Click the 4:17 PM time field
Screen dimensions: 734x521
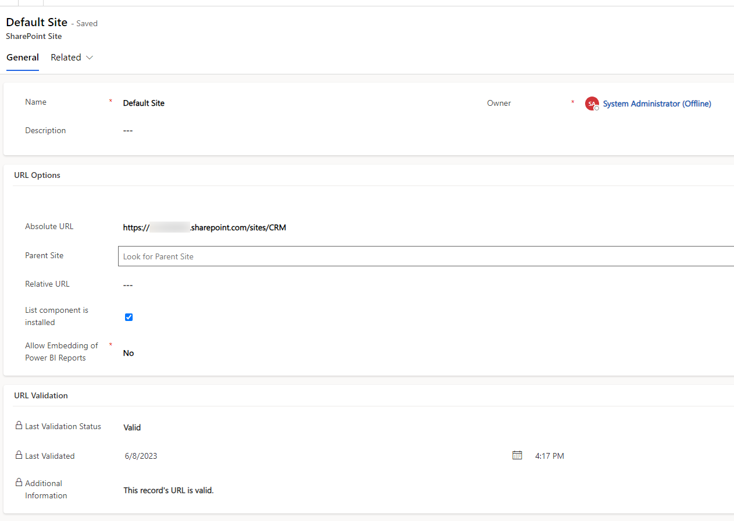[x=549, y=456]
